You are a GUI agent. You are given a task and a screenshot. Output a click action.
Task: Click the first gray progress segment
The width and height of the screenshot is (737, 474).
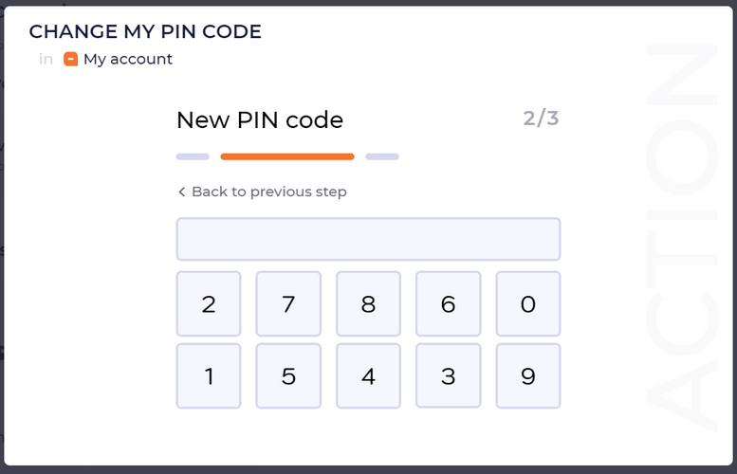[x=193, y=156]
